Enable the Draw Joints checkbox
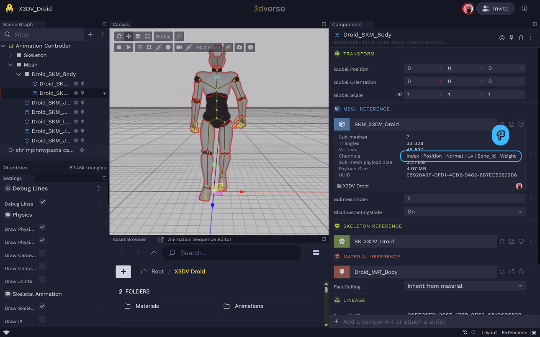The width and height of the screenshot is (540, 337). point(42,279)
